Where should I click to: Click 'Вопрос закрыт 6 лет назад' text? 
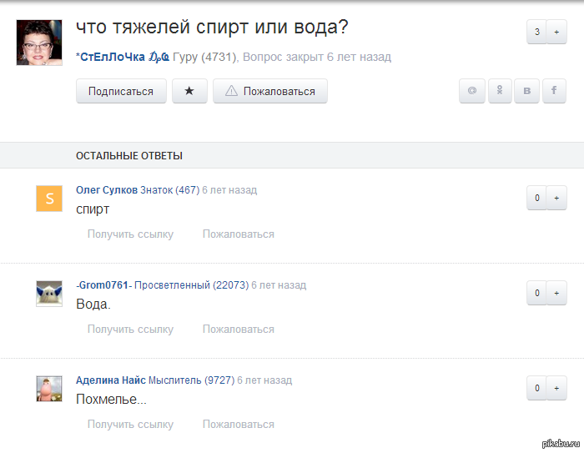click(x=317, y=57)
